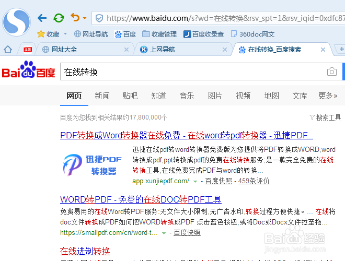
Task: Select the 网页 search category
Action: 74,96
